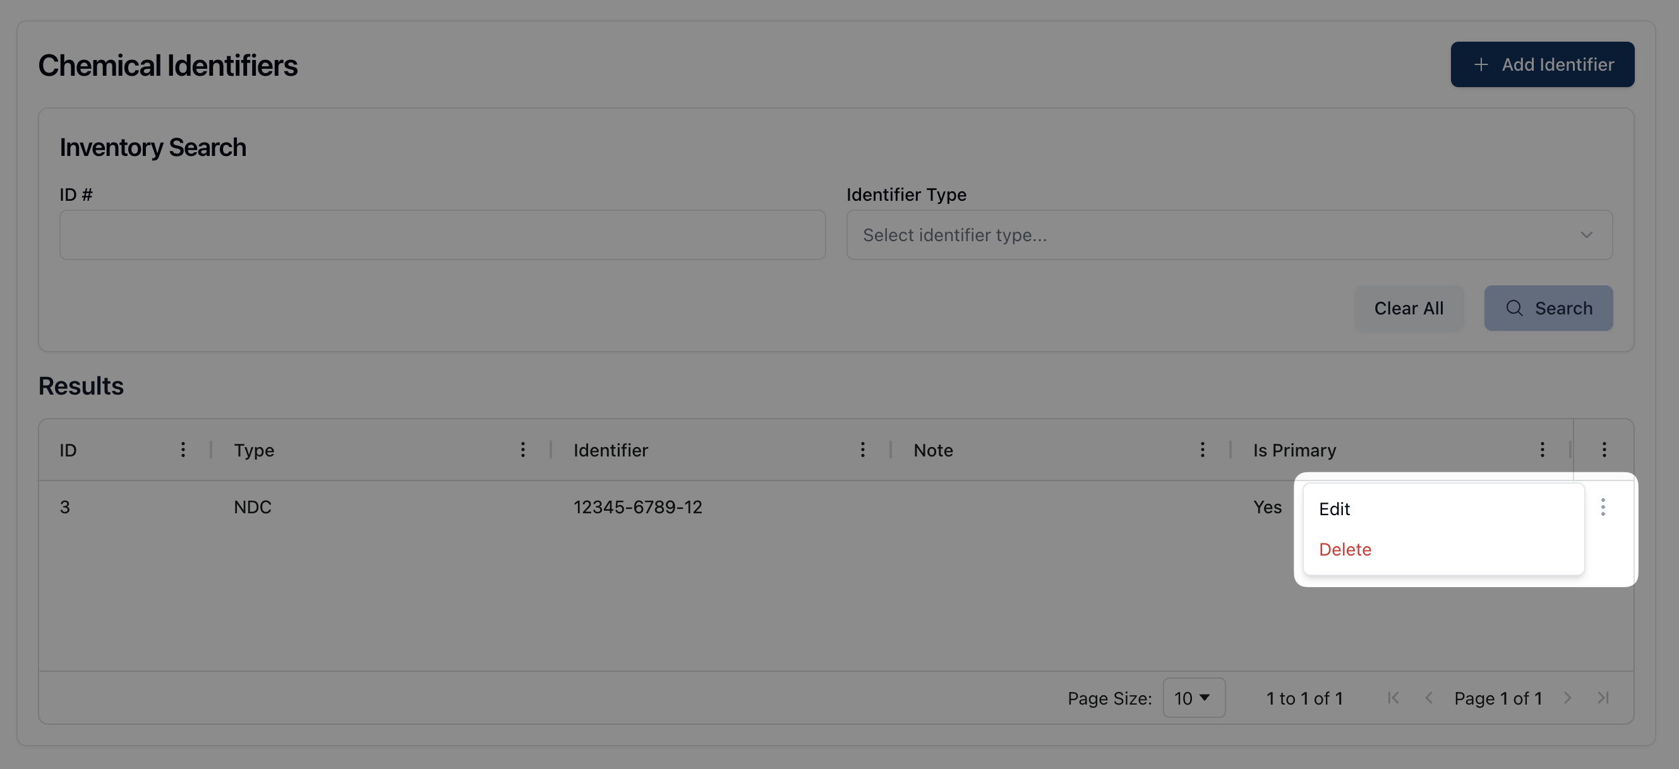Click the actions column header menu icon
The height and width of the screenshot is (769, 1679).
pyautogui.click(x=1604, y=450)
